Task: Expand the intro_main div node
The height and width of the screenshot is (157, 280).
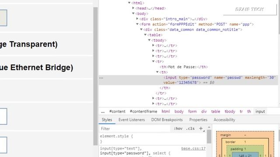Action: tap(137, 19)
